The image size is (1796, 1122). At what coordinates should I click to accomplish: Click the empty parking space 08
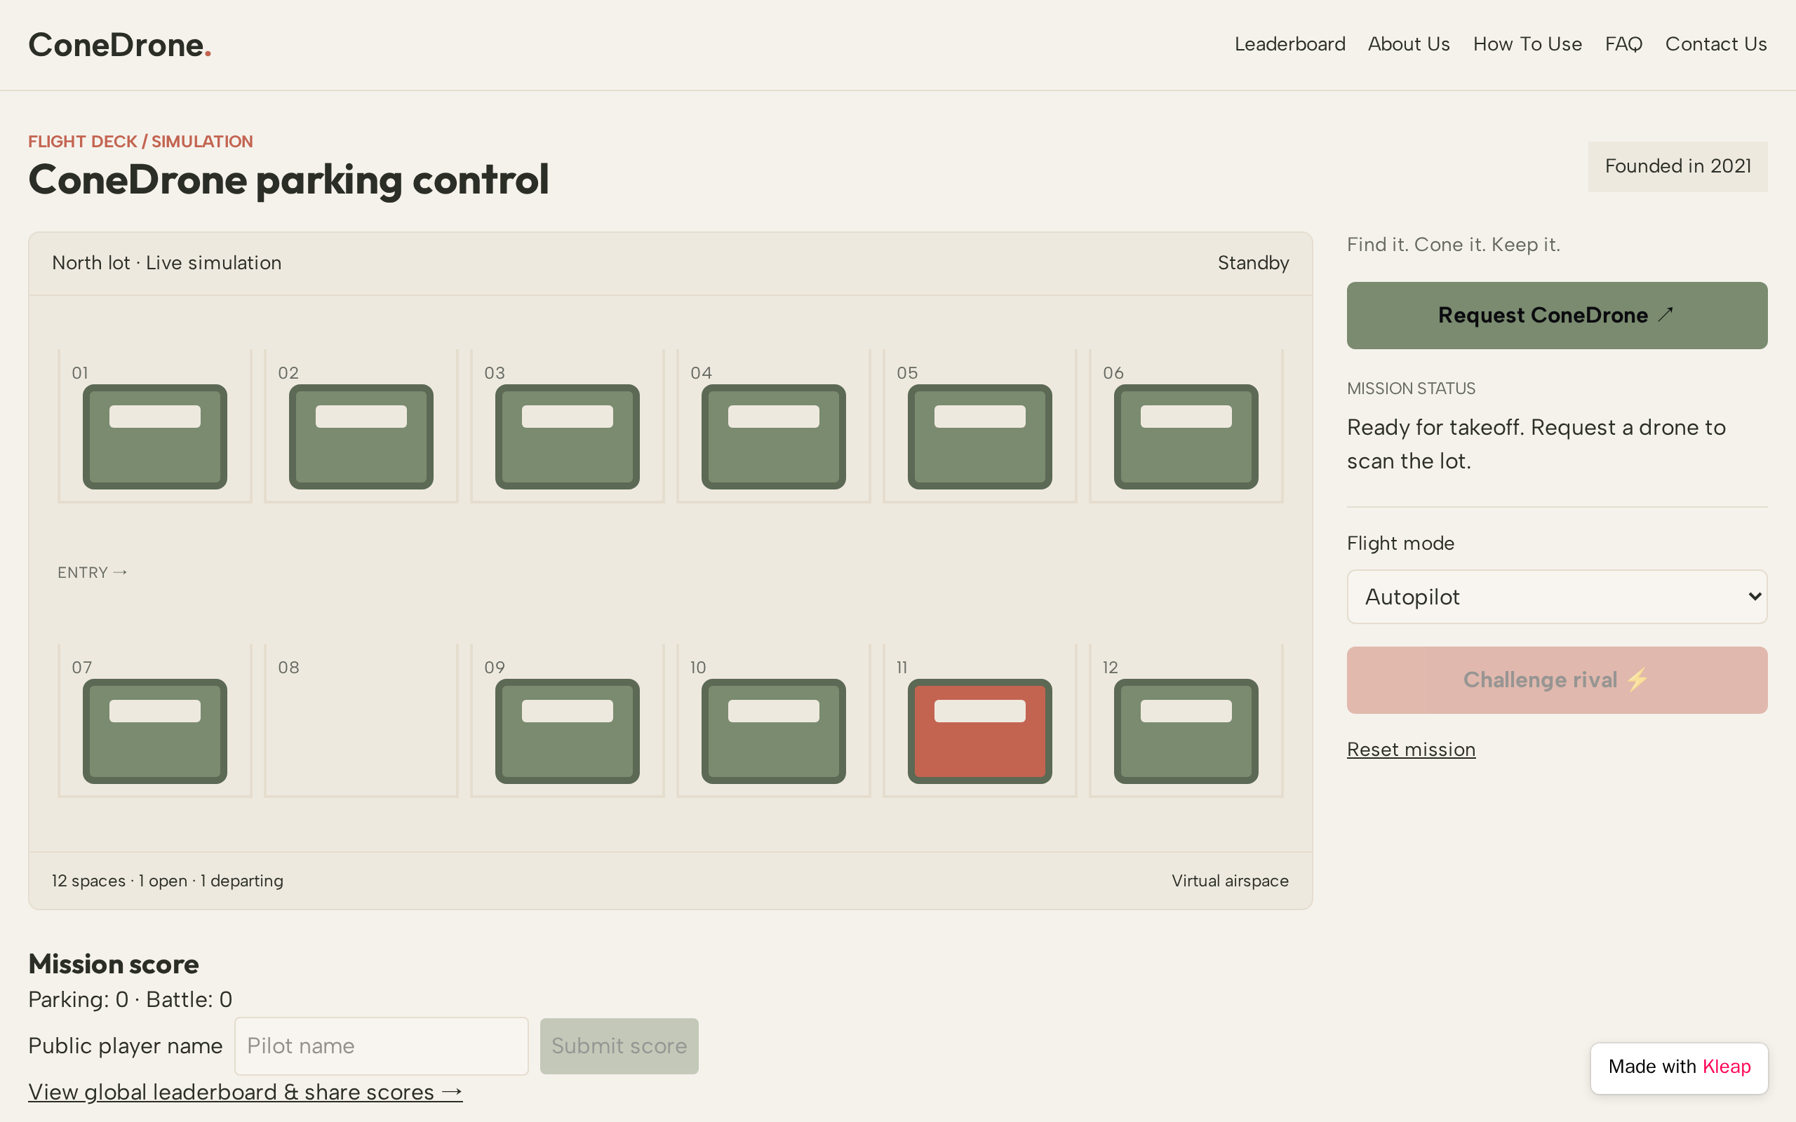361,721
